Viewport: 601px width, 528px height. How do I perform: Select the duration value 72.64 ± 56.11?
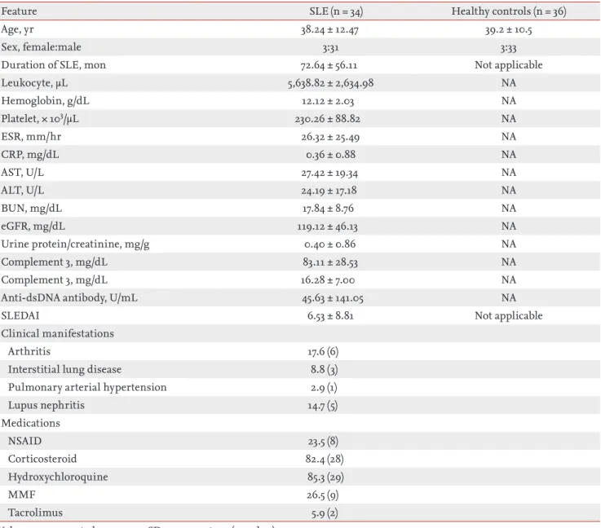coord(329,65)
